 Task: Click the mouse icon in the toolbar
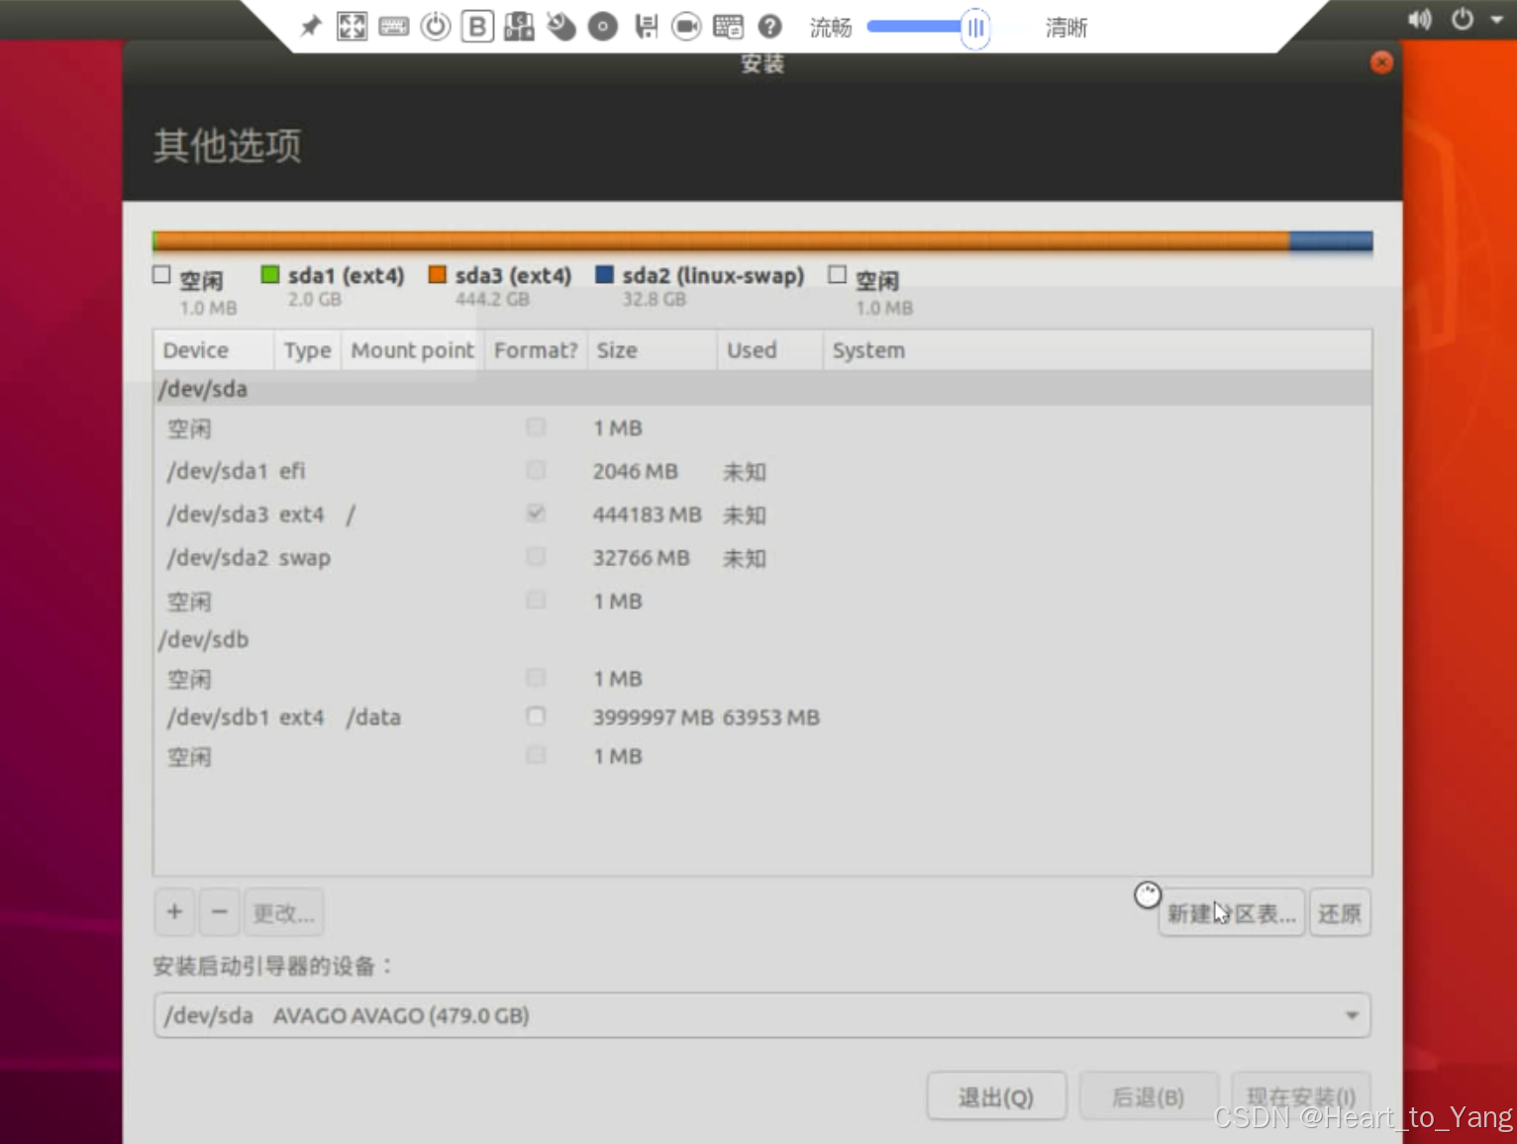tap(561, 27)
